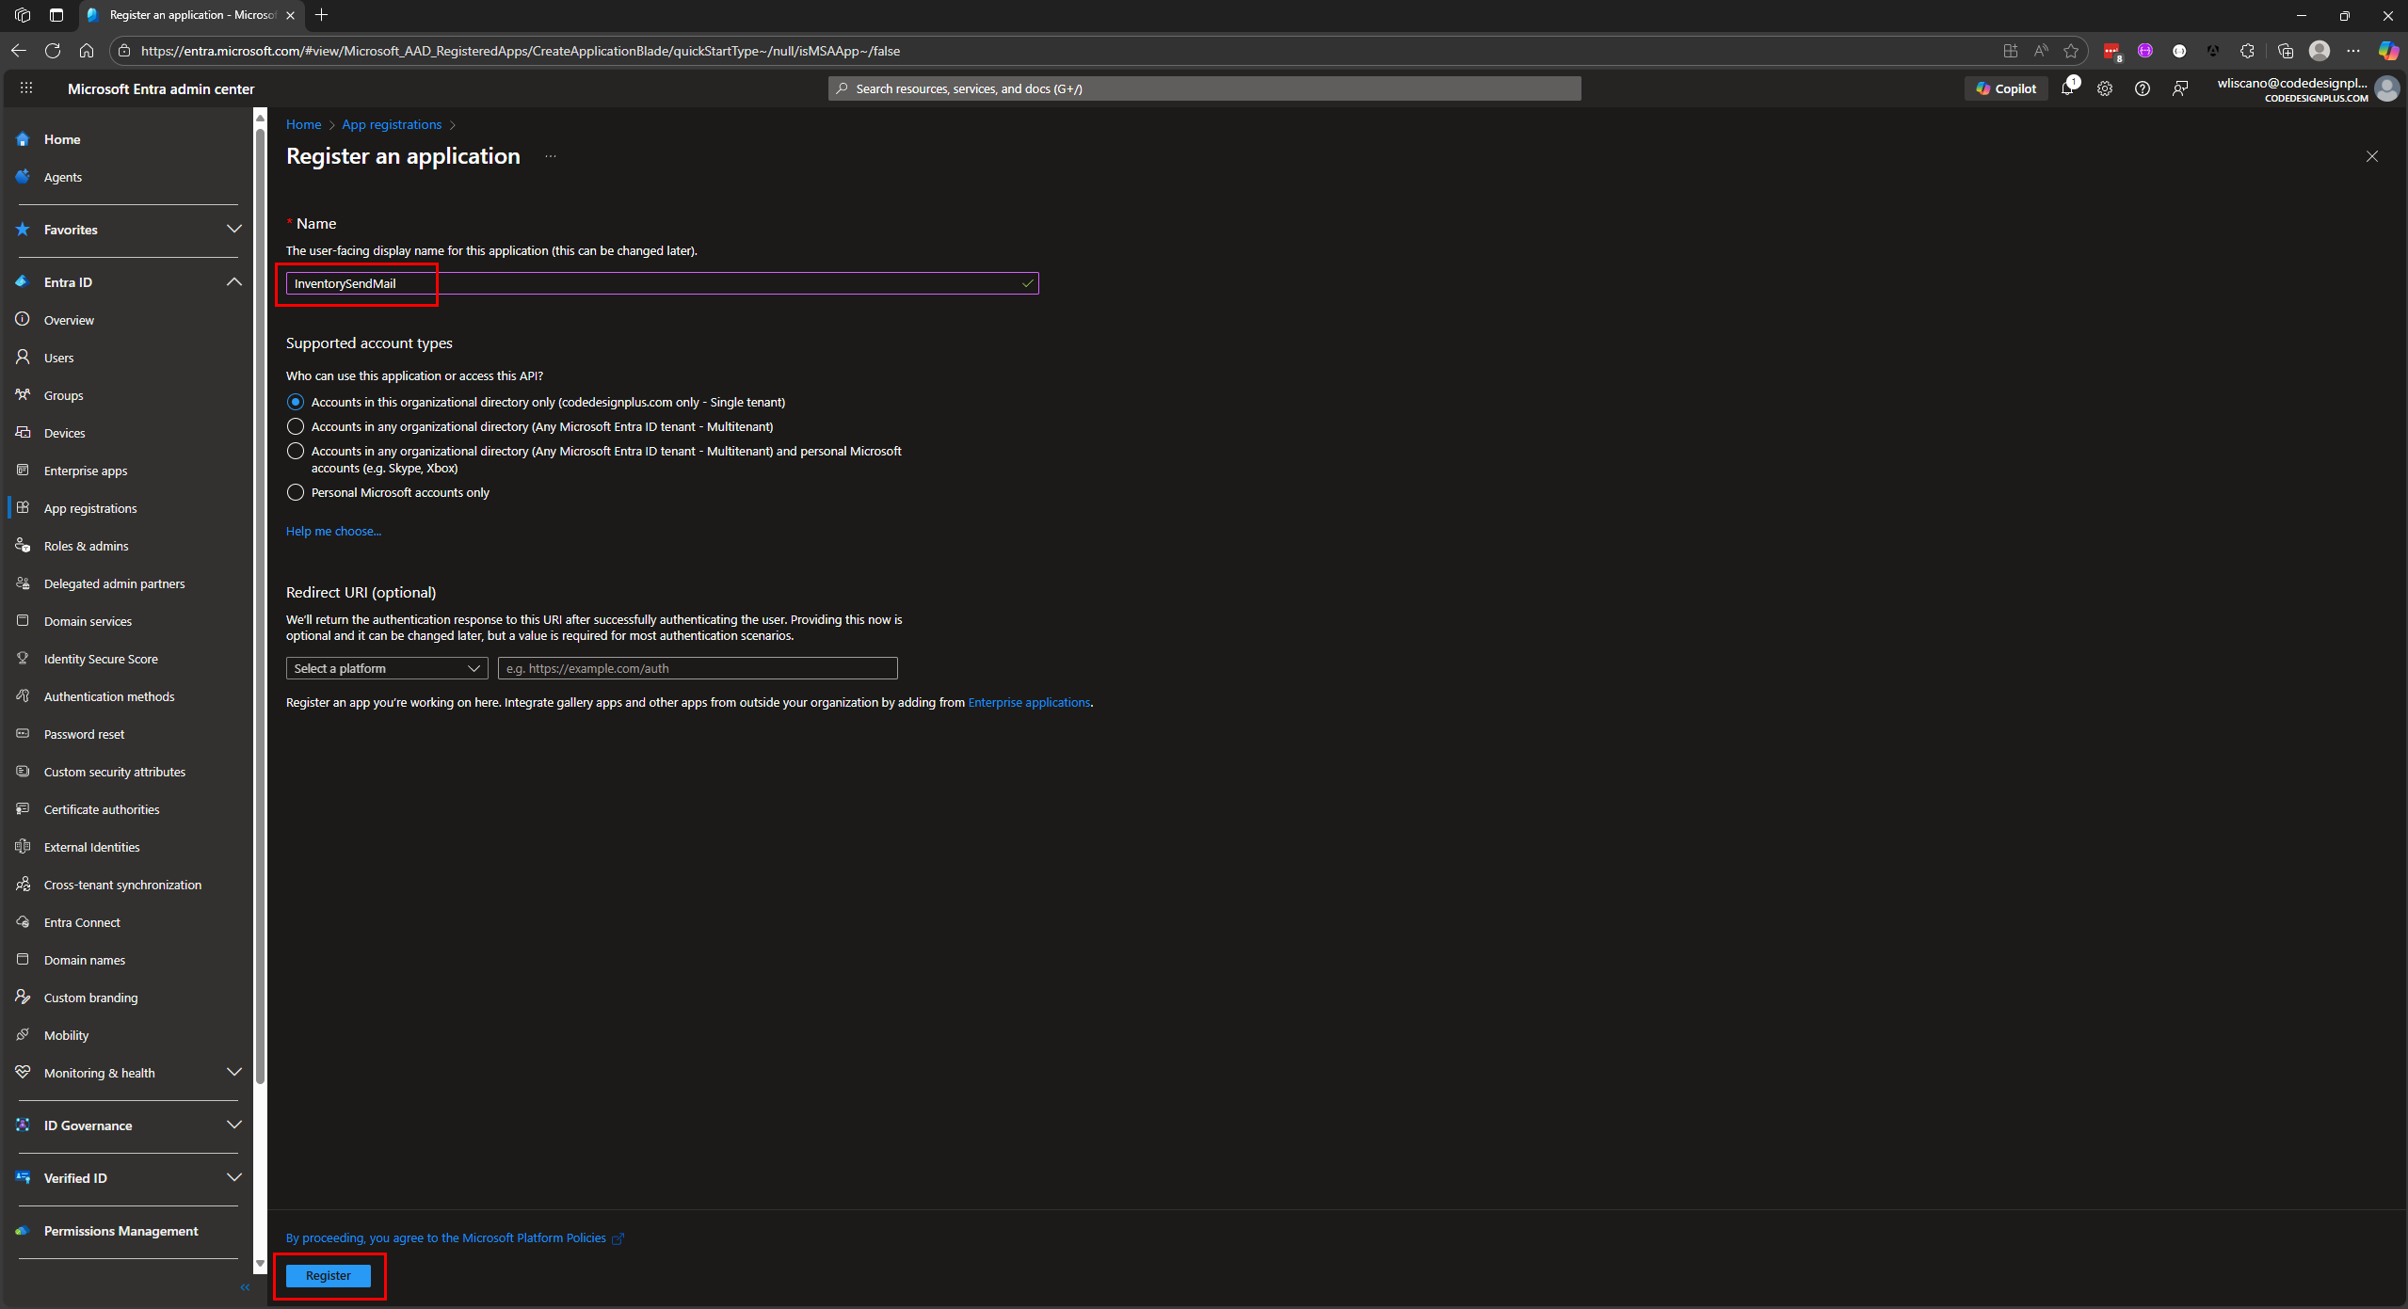Screen dimensions: 2408x1309
Task: Open browser extensions puzzle icon
Action: point(2247,51)
